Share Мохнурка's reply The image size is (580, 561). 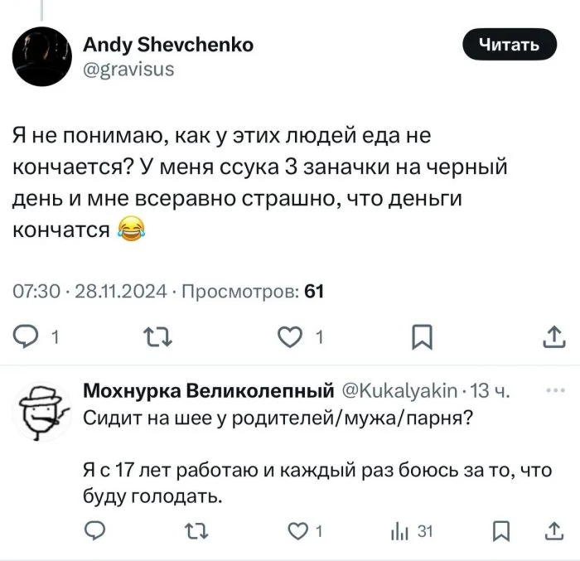tap(553, 531)
